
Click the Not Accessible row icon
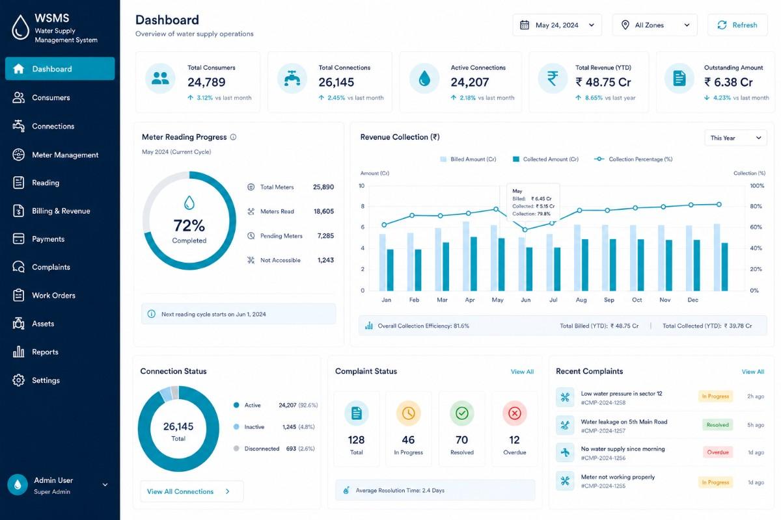pos(251,260)
